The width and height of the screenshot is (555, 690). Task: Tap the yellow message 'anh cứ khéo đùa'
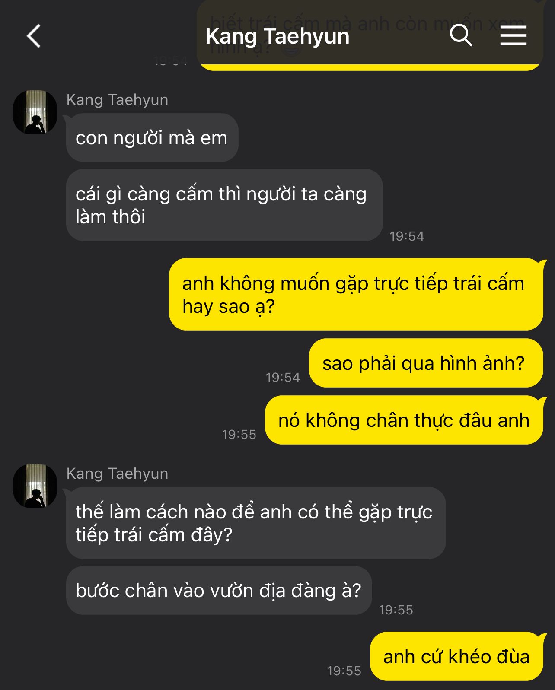(456, 656)
